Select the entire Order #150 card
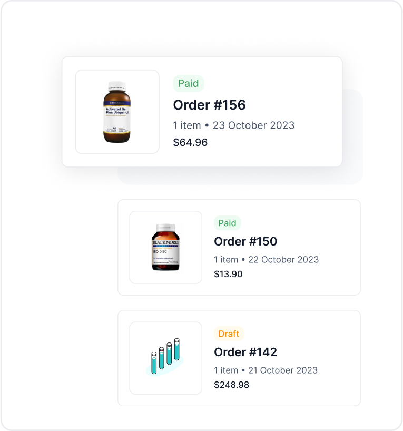 [x=240, y=247]
